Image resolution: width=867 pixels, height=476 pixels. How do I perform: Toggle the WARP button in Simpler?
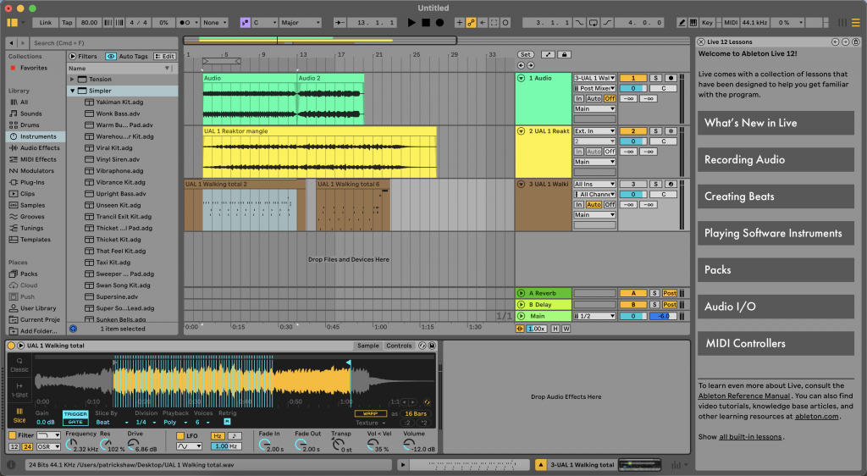pos(371,413)
